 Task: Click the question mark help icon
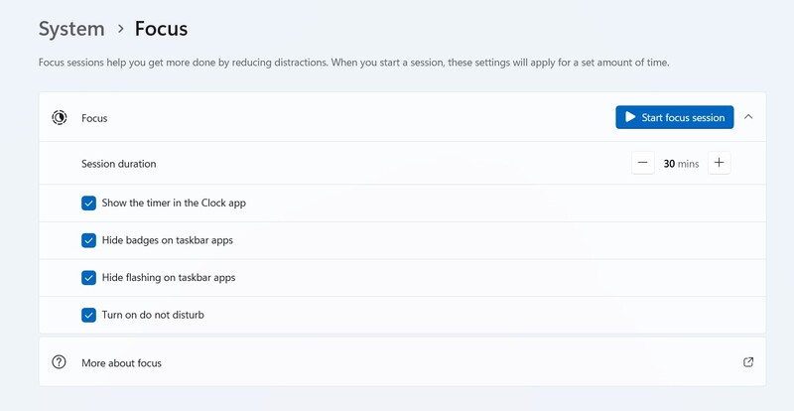click(60, 362)
